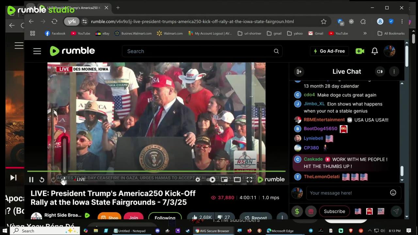Enable picture-in-picture mode
Viewport: 418px width, 235px height.
[224, 180]
